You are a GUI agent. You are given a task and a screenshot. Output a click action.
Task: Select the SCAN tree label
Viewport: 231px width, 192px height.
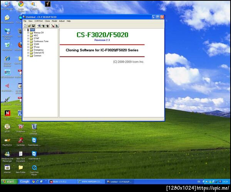point(36,44)
